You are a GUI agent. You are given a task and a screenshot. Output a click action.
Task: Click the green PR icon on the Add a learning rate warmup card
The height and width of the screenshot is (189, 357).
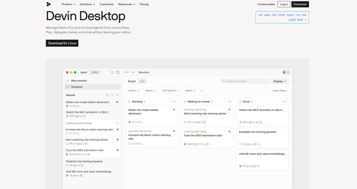[204, 122]
